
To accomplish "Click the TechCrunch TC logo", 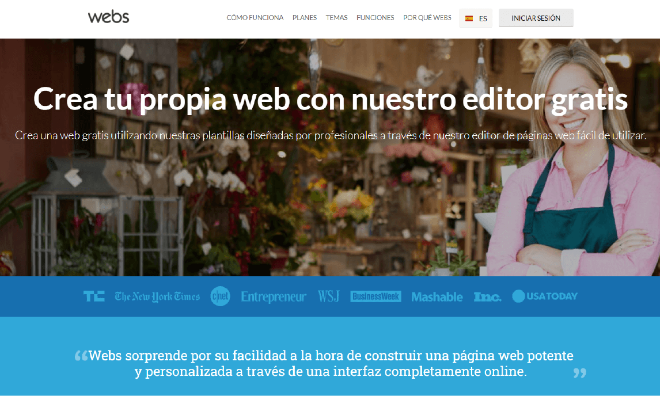I will (x=94, y=296).
